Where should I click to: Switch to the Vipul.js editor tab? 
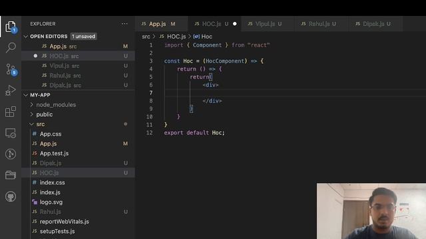(x=268, y=24)
